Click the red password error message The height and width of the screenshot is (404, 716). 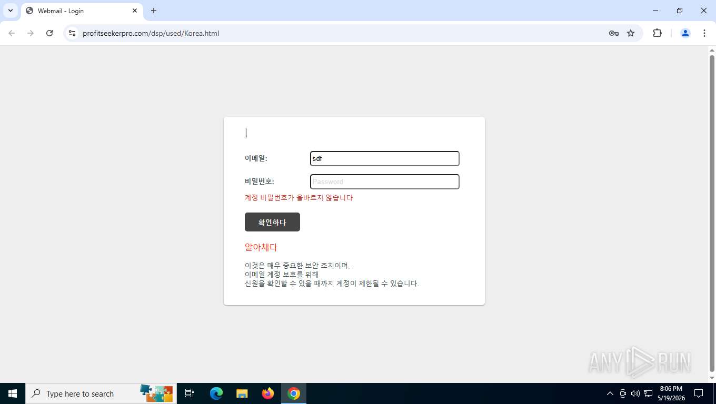(299, 198)
